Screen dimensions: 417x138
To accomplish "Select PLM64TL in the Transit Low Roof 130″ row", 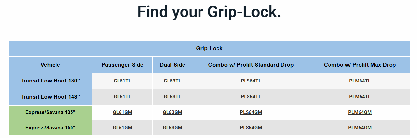I will coord(360,81).
